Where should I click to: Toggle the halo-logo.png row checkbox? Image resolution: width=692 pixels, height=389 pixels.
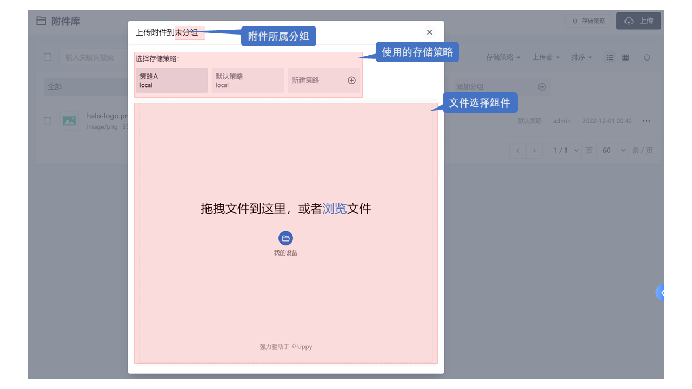pos(48,121)
